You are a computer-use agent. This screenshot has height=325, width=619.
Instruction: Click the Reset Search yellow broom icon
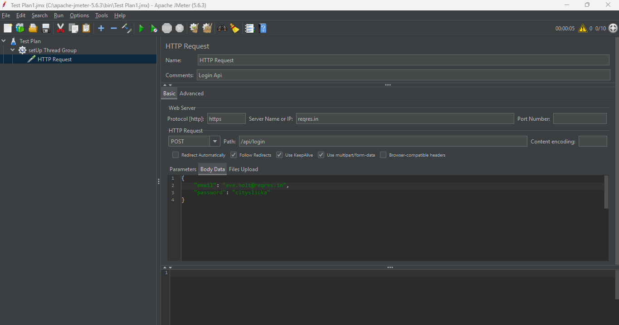[234, 28]
